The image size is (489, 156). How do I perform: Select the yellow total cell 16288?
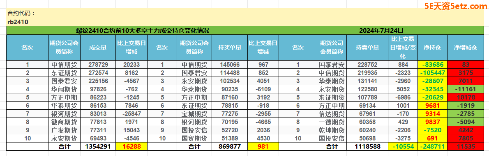[131, 146]
